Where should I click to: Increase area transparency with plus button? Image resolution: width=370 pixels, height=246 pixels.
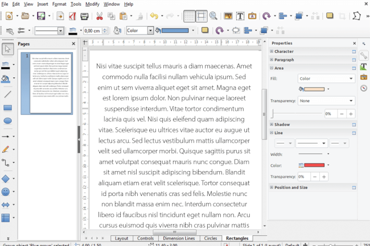(x=351, y=114)
